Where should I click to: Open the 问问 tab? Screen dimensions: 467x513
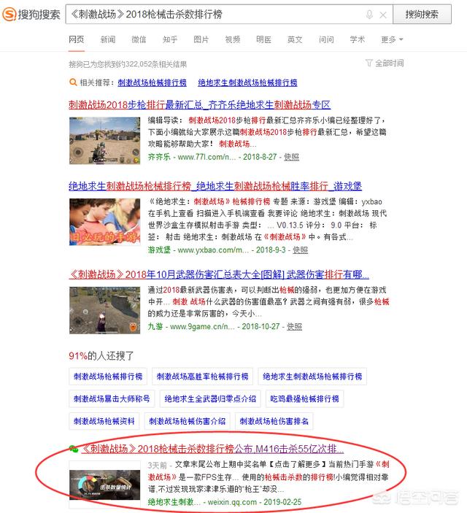pyautogui.click(x=326, y=39)
